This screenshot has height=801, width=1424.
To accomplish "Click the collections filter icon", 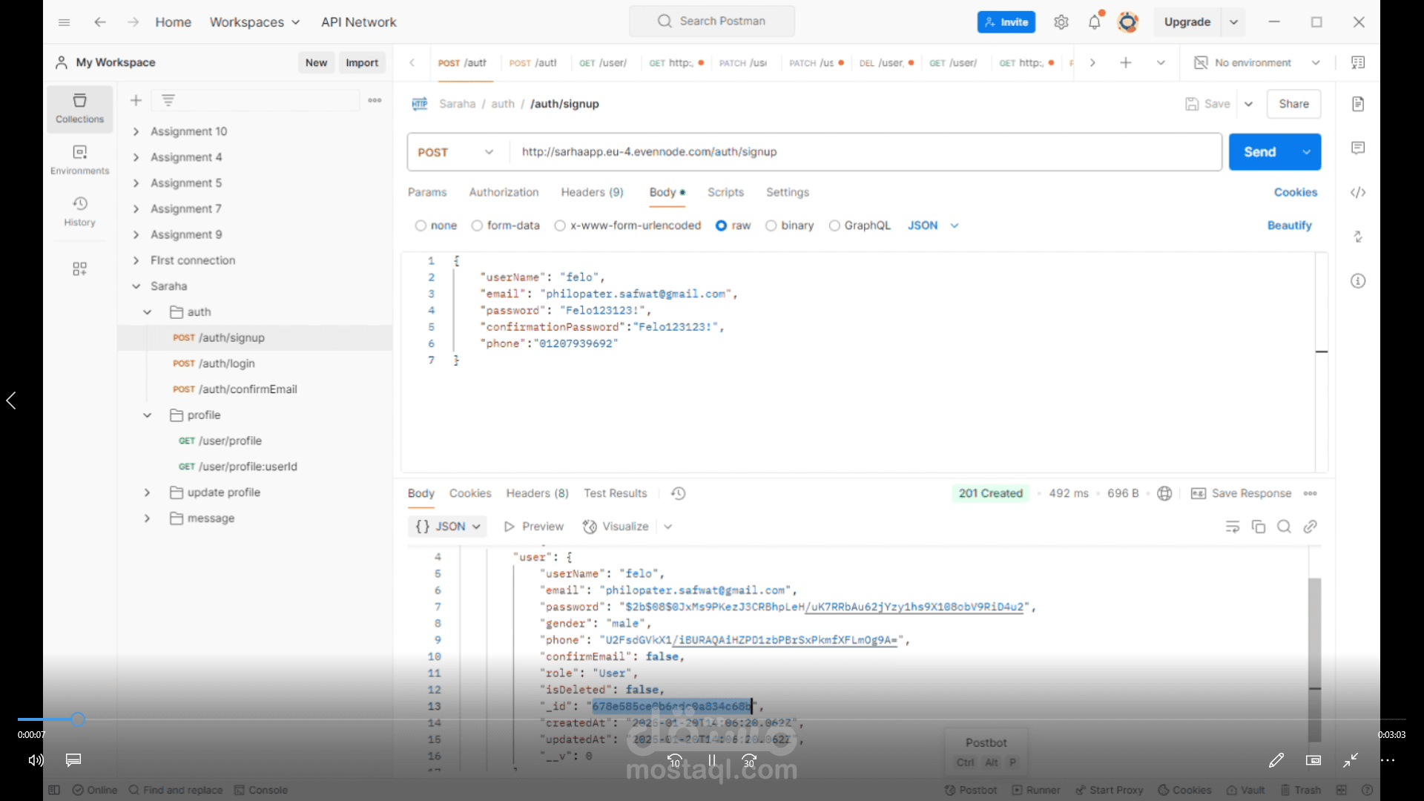I will 168,100.
